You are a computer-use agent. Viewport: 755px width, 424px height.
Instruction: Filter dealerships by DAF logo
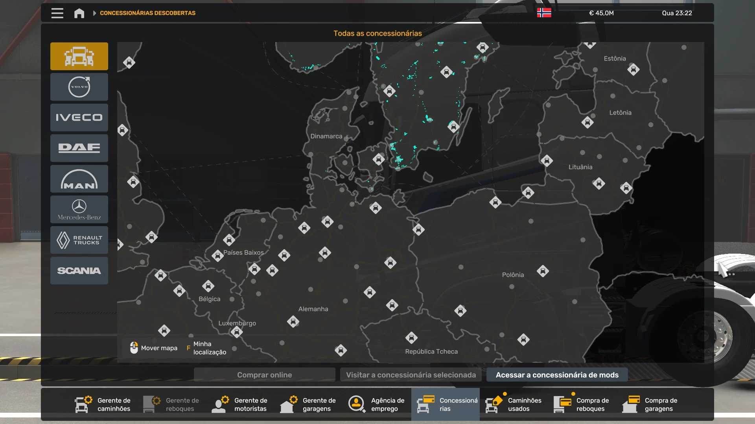click(x=79, y=148)
